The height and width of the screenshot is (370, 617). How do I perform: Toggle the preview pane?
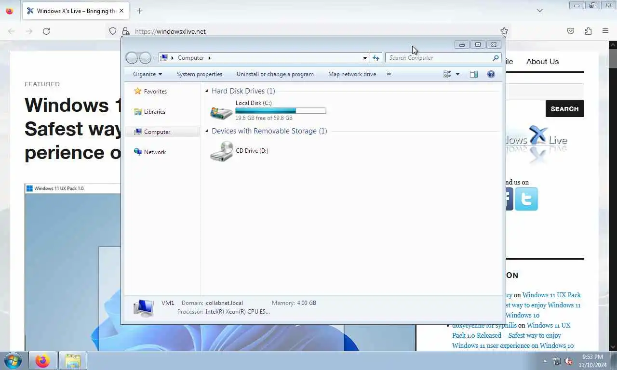474,74
